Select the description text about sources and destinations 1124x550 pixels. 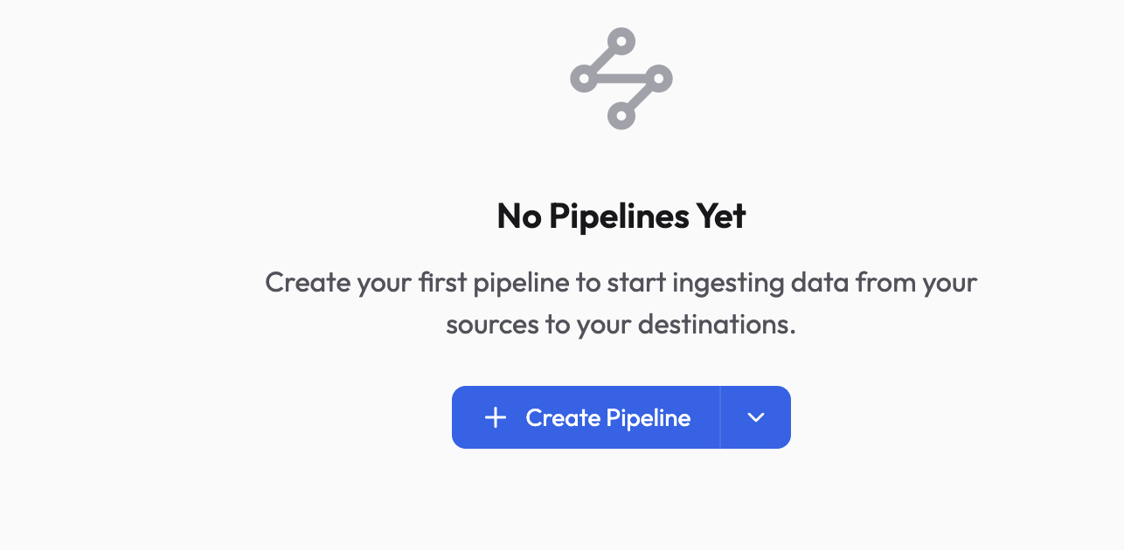(x=621, y=303)
